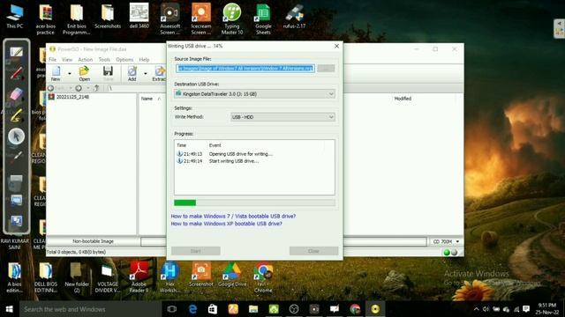Viewport: 565px width, 317px height.
Task: Click the Search the web and Windows box
Action: [x=90, y=309]
